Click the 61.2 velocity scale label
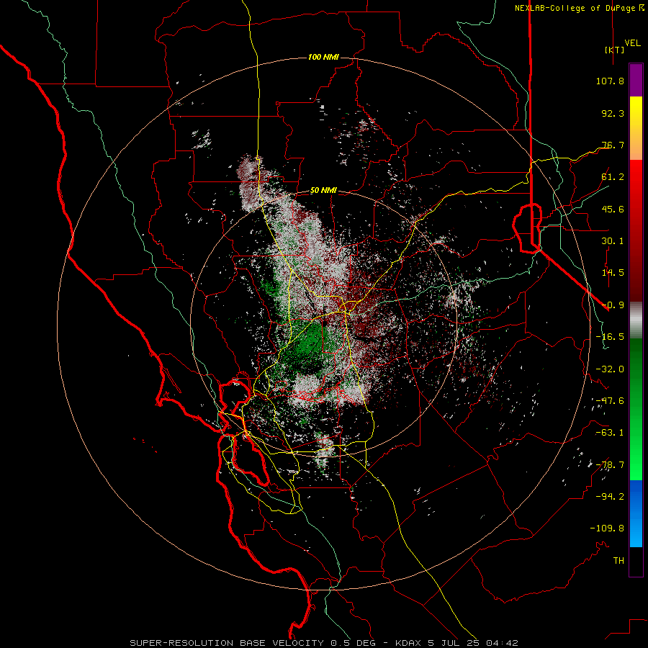The image size is (648, 648). 613,177
